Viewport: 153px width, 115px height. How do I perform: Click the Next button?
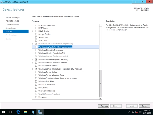pyautogui.click(x=116, y=106)
